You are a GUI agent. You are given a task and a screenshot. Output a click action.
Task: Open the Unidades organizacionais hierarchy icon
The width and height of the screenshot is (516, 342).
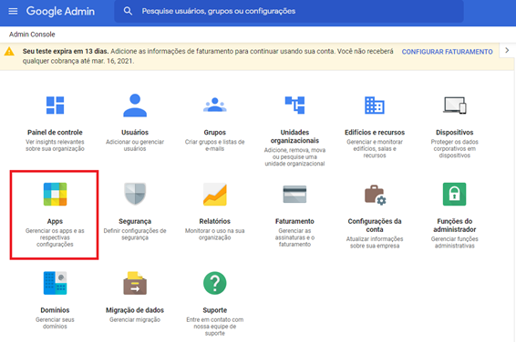(294, 105)
